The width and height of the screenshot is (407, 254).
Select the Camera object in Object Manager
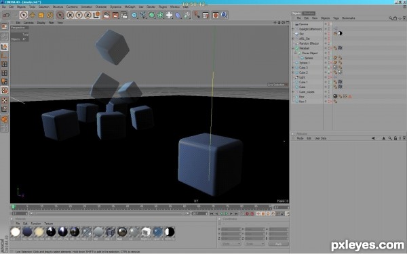click(303, 24)
